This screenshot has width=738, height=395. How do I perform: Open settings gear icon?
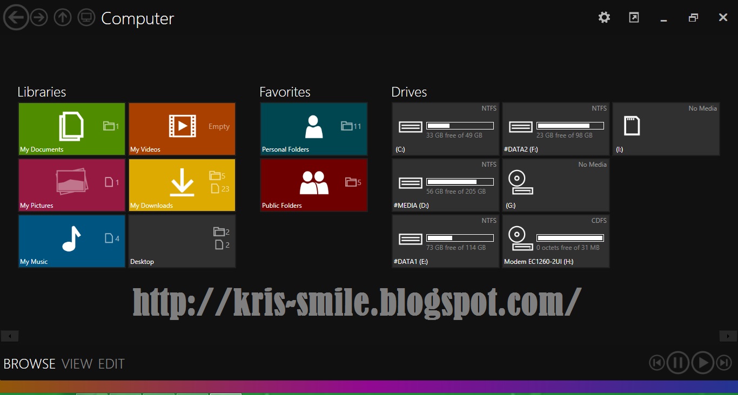click(x=604, y=17)
